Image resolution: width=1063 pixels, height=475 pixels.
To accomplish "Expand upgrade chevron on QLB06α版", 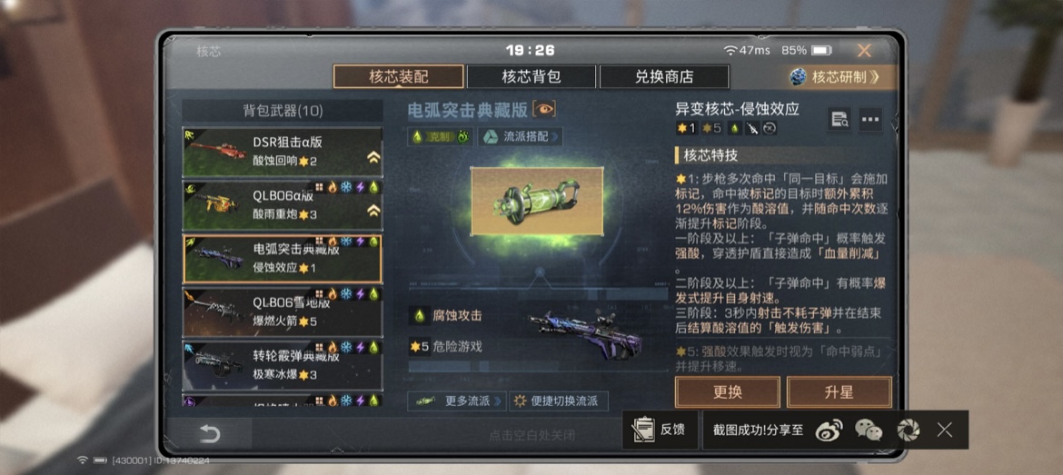I will pyautogui.click(x=373, y=212).
